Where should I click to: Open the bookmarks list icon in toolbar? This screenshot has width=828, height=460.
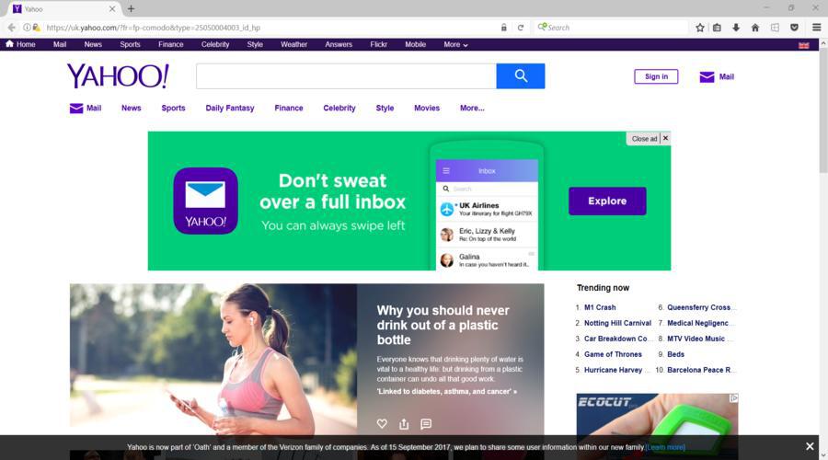click(717, 28)
